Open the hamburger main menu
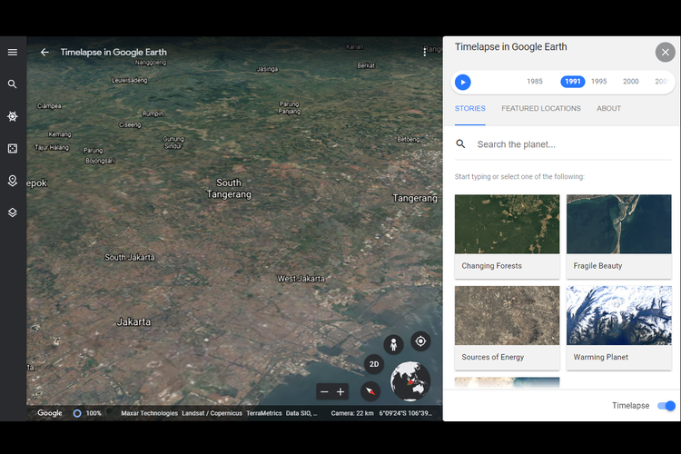 pos(13,53)
